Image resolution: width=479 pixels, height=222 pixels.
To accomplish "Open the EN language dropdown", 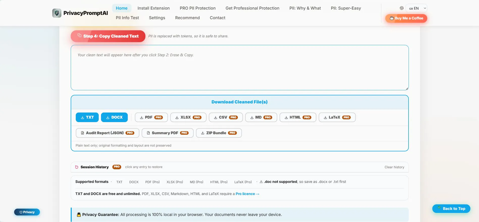I will [x=416, y=8].
